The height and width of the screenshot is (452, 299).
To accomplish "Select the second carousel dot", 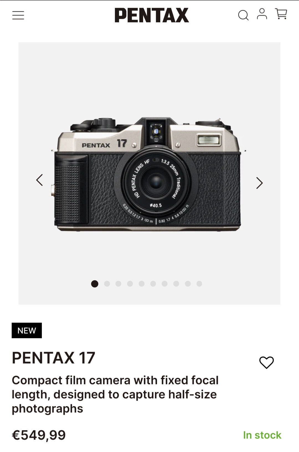I will coord(107,284).
